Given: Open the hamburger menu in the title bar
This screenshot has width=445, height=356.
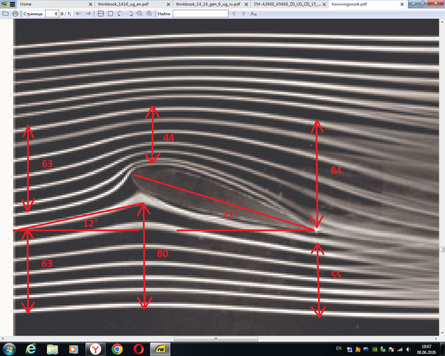Looking at the screenshot, I should coord(12,4).
